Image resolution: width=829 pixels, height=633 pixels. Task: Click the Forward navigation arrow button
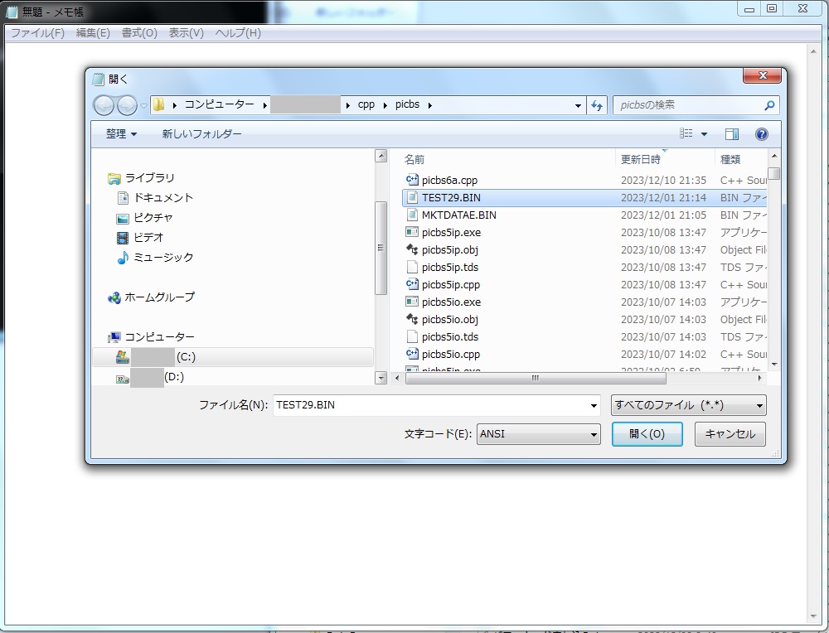click(127, 106)
